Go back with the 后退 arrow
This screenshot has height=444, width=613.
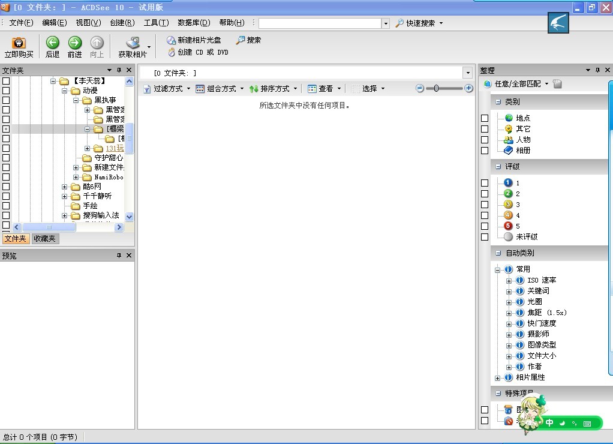pyautogui.click(x=52, y=42)
